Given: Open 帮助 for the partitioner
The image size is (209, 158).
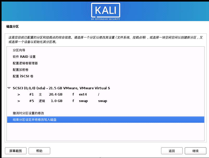Looking at the screenshot, I should pyautogui.click(x=39, y=151).
